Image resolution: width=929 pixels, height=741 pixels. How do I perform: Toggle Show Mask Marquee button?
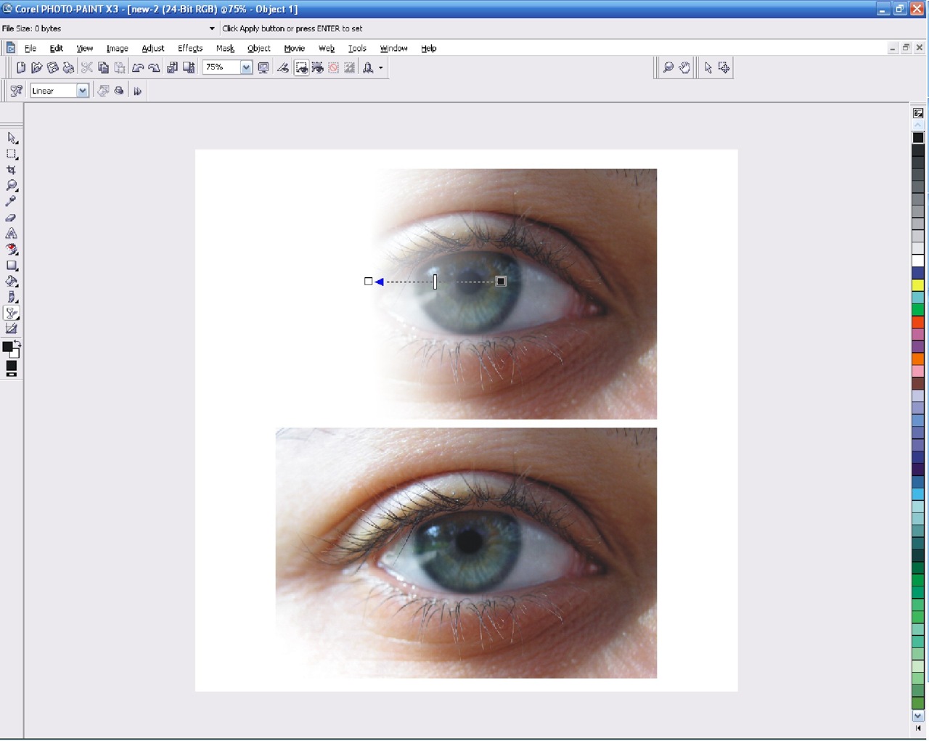[x=317, y=67]
